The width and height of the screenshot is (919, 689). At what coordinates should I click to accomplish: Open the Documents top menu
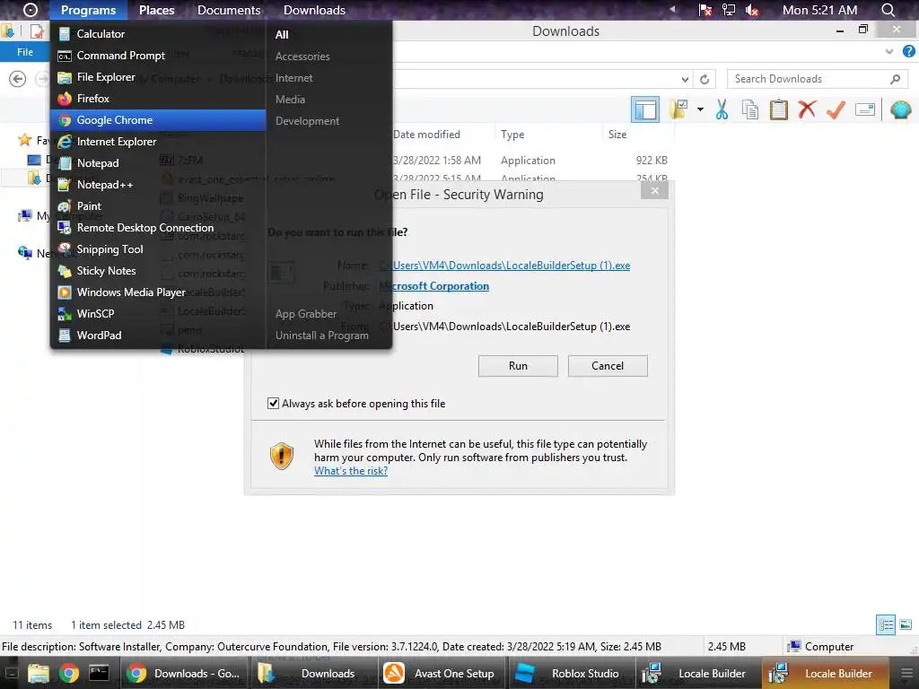click(229, 10)
